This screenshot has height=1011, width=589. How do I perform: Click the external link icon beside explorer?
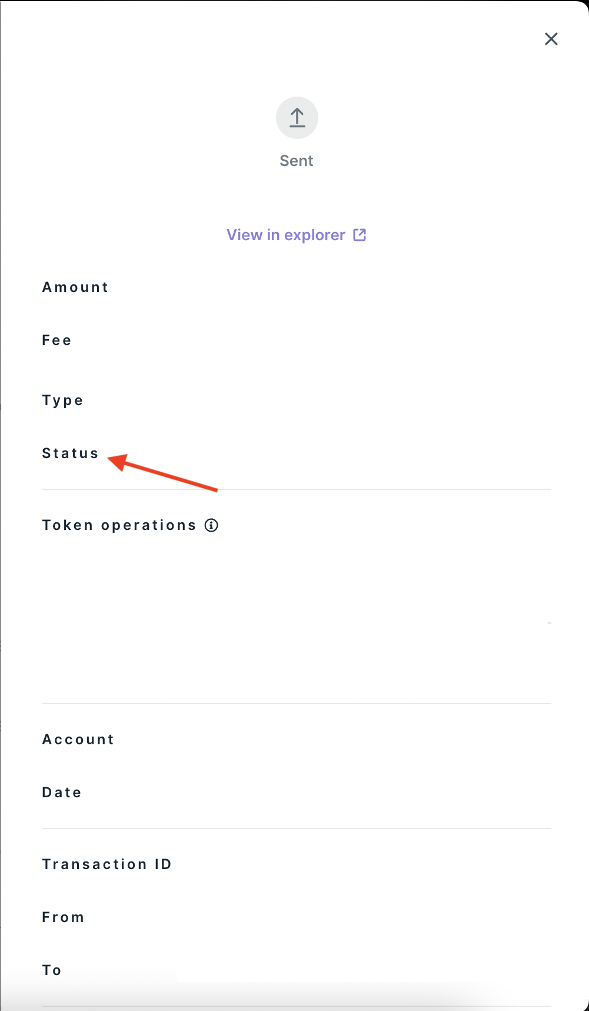point(360,235)
